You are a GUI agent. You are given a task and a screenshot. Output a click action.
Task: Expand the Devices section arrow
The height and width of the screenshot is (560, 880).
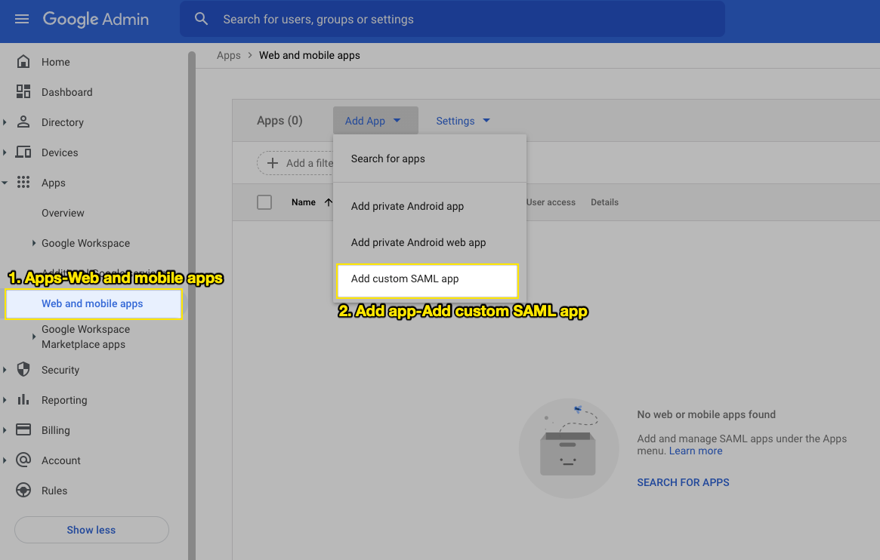pyautogui.click(x=5, y=152)
